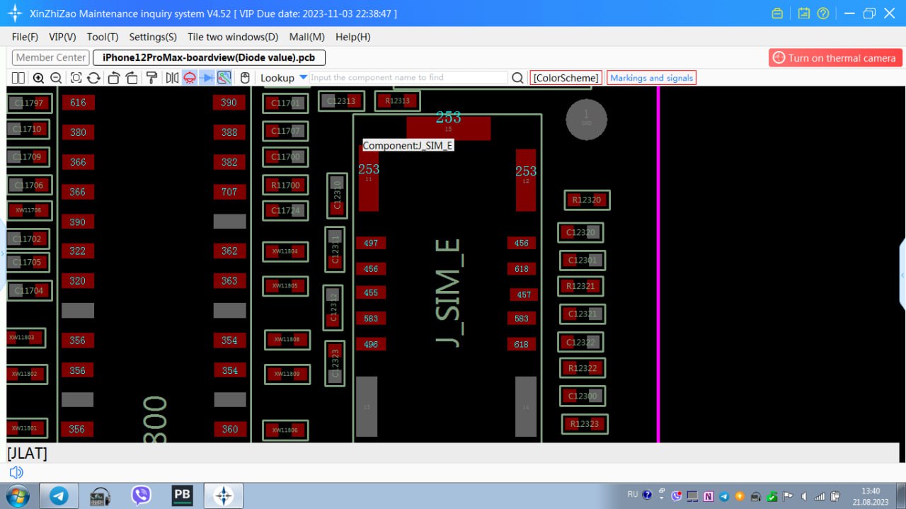Rotate board counterclockwise icon

(113, 78)
